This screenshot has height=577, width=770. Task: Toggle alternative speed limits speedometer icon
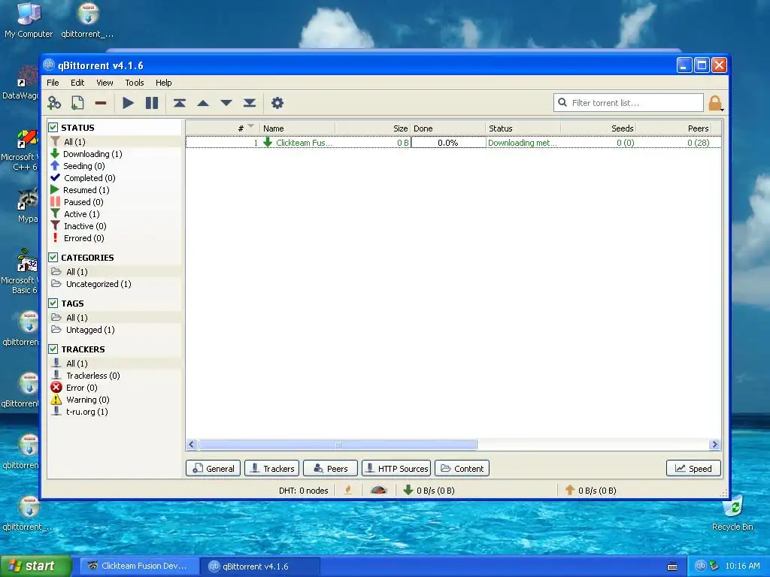[379, 490]
